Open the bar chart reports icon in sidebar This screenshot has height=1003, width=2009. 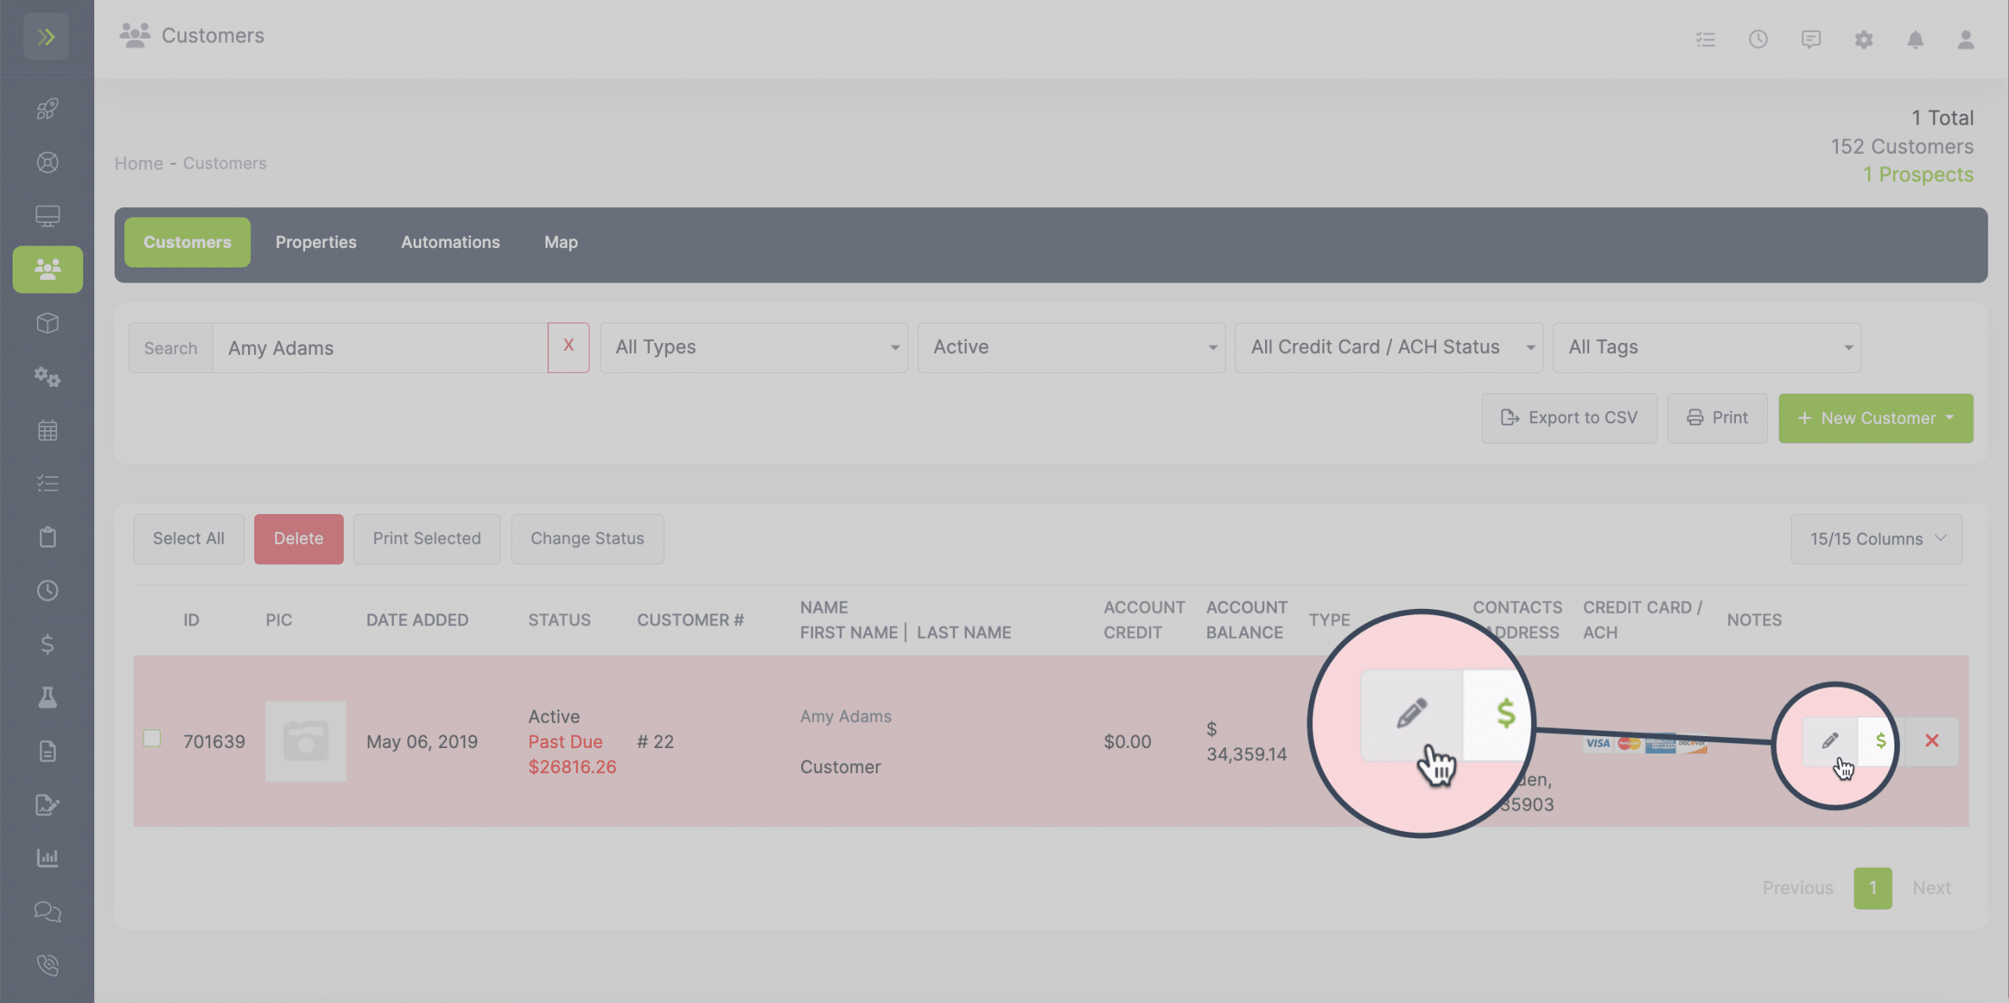[47, 858]
